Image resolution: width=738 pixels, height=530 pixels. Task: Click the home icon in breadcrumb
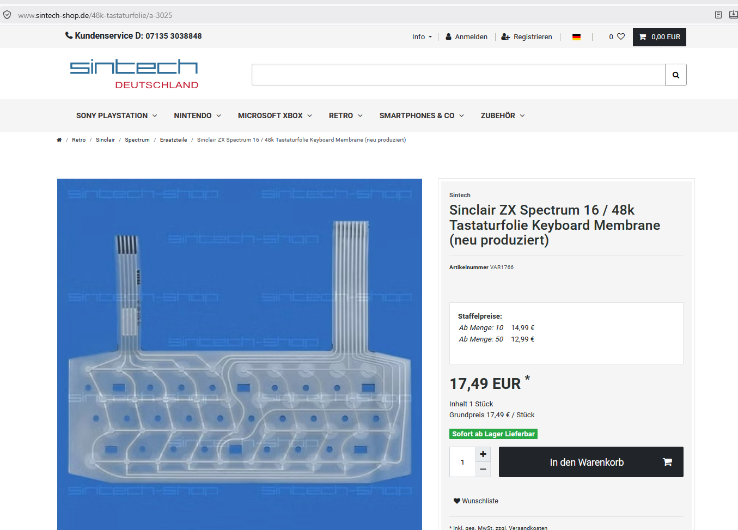59,140
